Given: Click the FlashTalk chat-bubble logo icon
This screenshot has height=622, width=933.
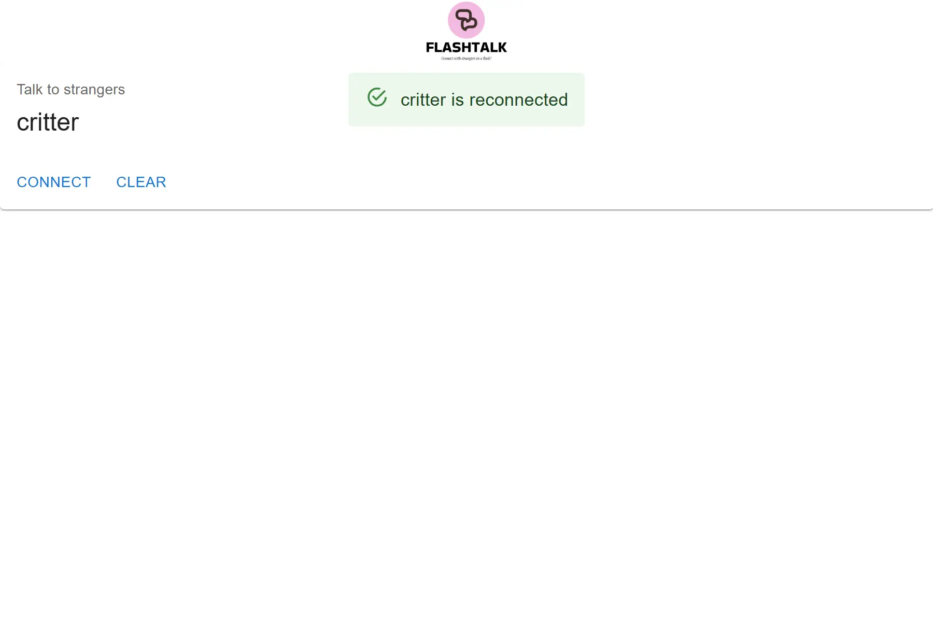Looking at the screenshot, I should click(466, 20).
